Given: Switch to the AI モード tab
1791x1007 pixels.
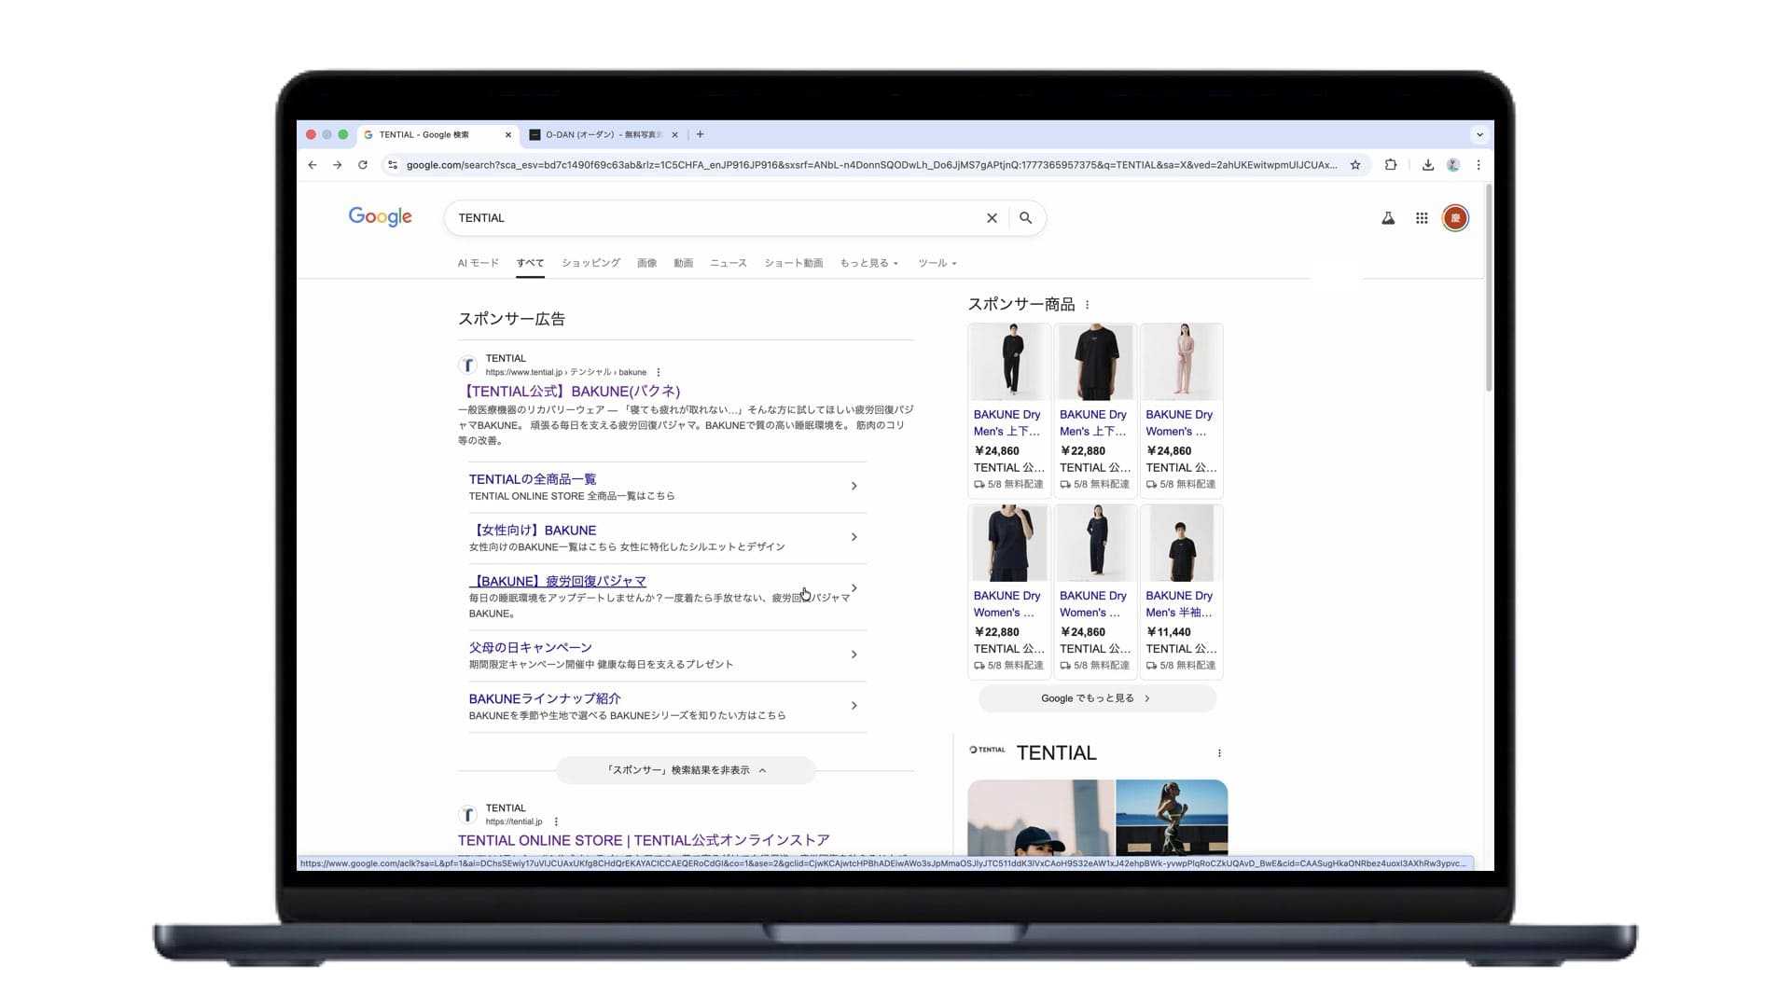Looking at the screenshot, I should pyautogui.click(x=479, y=263).
